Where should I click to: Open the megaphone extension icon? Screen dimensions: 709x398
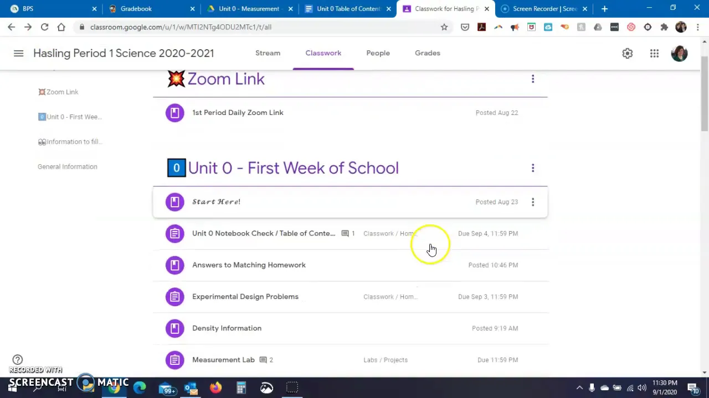pyautogui.click(x=515, y=27)
